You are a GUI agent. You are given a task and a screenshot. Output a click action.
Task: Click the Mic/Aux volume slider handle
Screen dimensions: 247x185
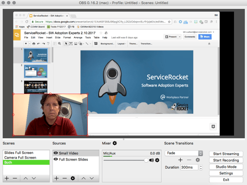click(x=146, y=160)
